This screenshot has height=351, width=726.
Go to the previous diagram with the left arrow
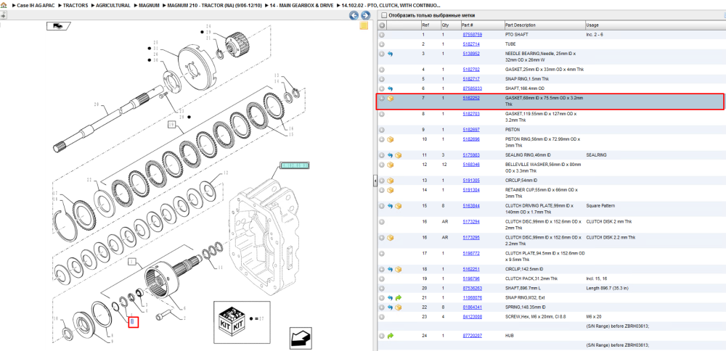tap(354, 15)
